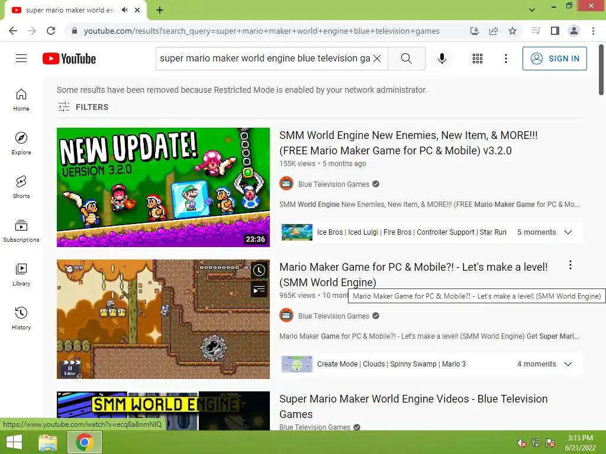
Task: Open the SMM WORLD ENGINE playlist thumbnail
Action: pos(163,411)
